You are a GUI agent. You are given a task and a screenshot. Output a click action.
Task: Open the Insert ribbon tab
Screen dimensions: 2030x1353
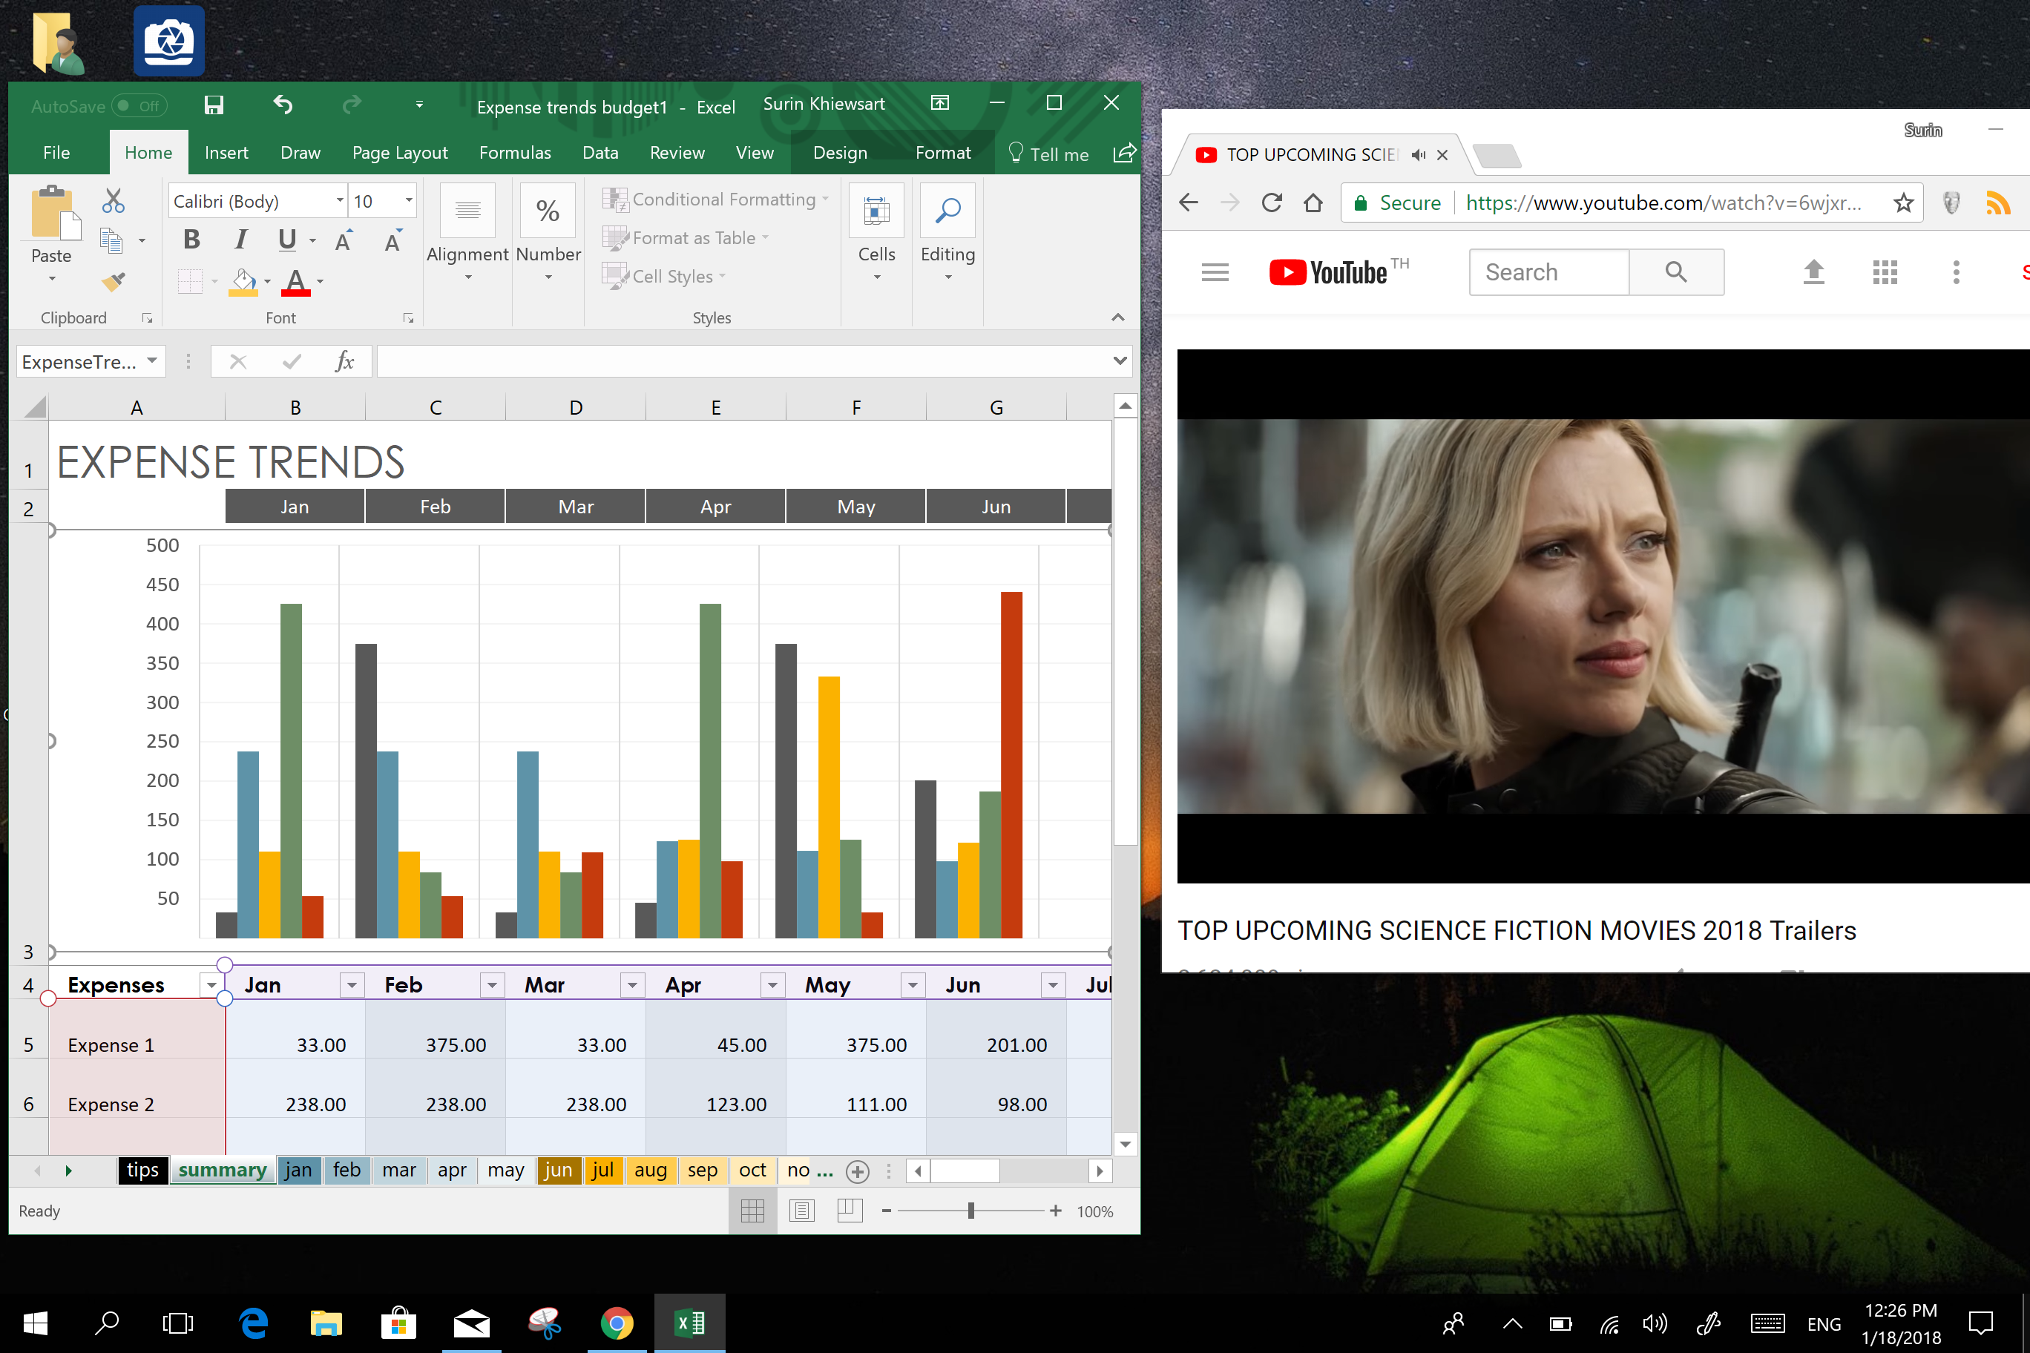click(x=226, y=153)
